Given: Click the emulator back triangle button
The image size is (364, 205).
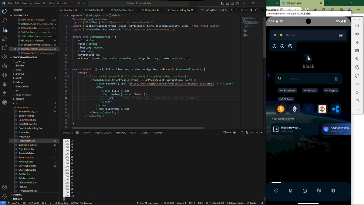Looking at the screenshot, I should pyautogui.click(x=357, y=84).
